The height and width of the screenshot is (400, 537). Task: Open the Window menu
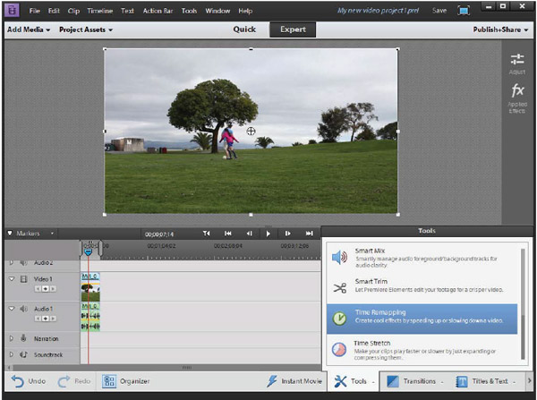point(217,11)
